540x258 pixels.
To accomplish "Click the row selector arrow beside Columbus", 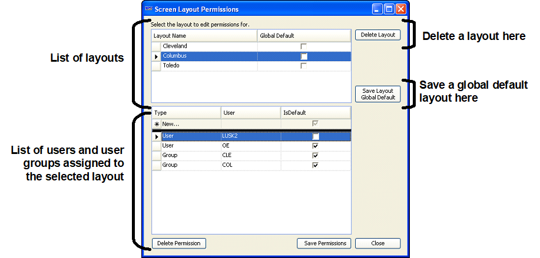I will pos(156,56).
